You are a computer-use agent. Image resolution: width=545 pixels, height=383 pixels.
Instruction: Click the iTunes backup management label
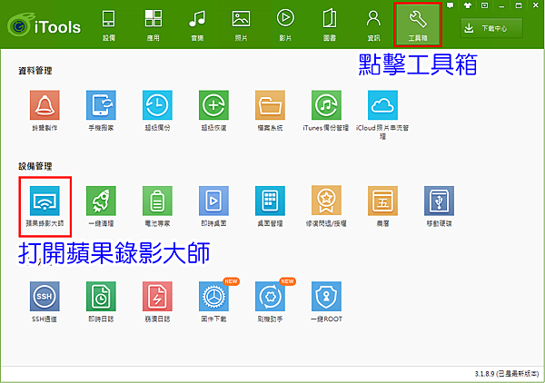click(326, 128)
